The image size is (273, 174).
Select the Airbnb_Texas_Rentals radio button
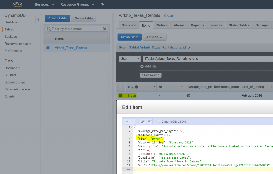pos(48,48)
